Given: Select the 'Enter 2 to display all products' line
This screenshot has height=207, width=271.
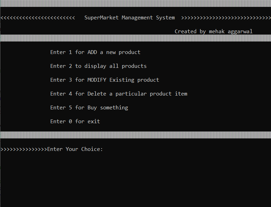Looking at the screenshot, I should click(98, 66).
